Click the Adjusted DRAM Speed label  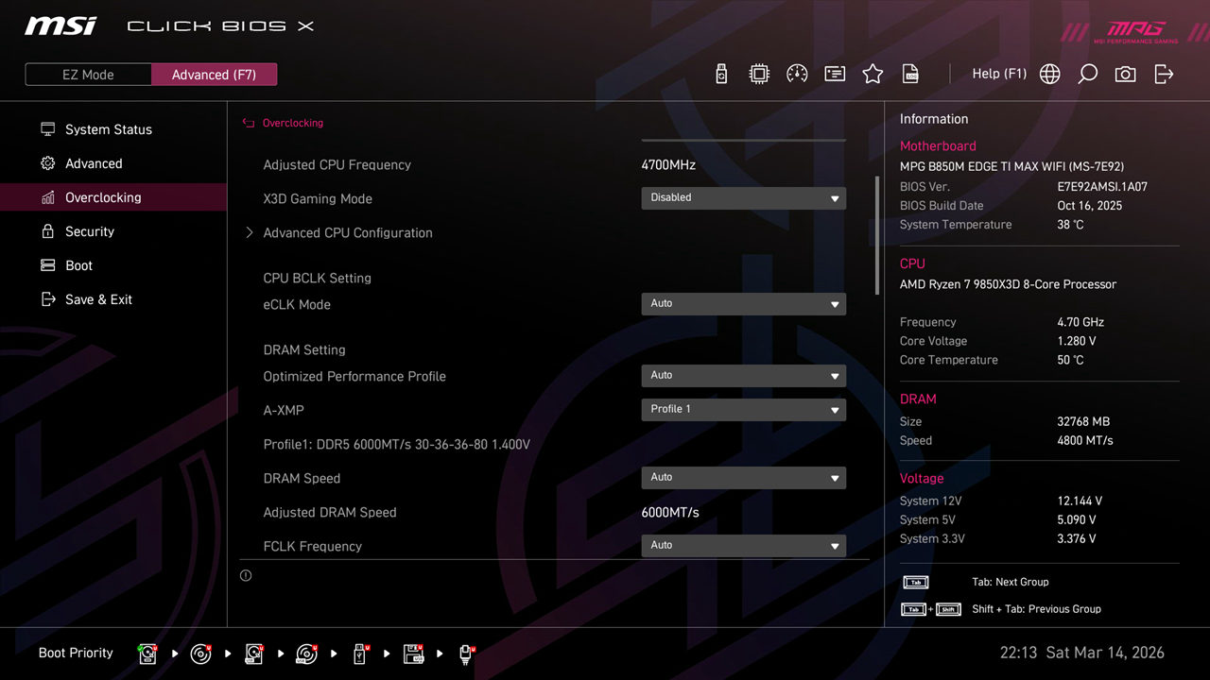pyautogui.click(x=330, y=512)
